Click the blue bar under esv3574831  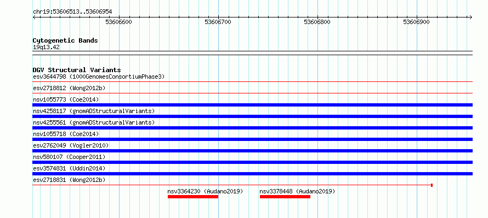252,174
